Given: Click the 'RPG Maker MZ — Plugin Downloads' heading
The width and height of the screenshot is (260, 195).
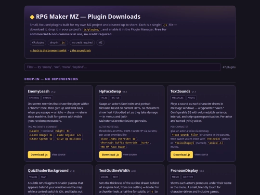Looking at the screenshot, I should 88,17.
